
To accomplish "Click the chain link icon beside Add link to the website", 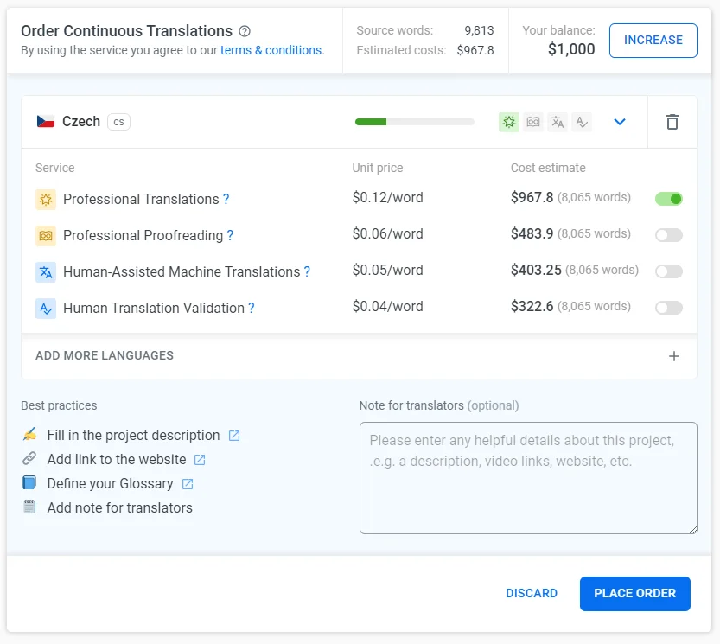I will click(x=29, y=460).
